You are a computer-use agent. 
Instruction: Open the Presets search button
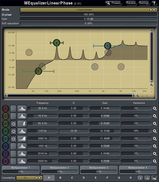114,3
